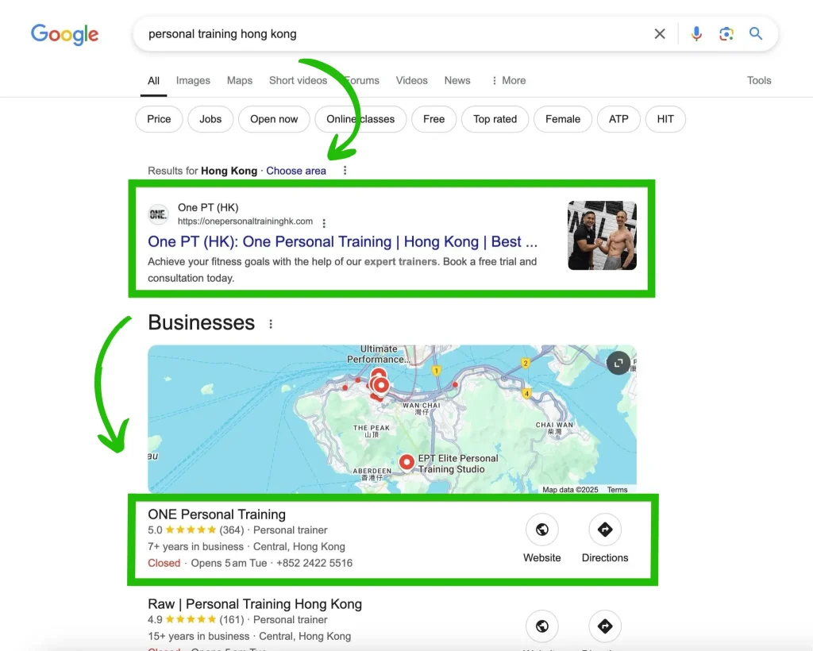Click the Choose area link
Image resolution: width=813 pixels, height=651 pixels.
pos(296,171)
